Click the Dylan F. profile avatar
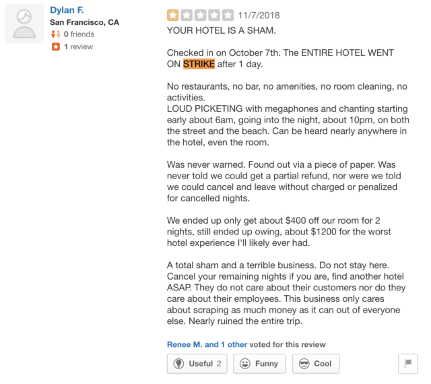 point(24,24)
